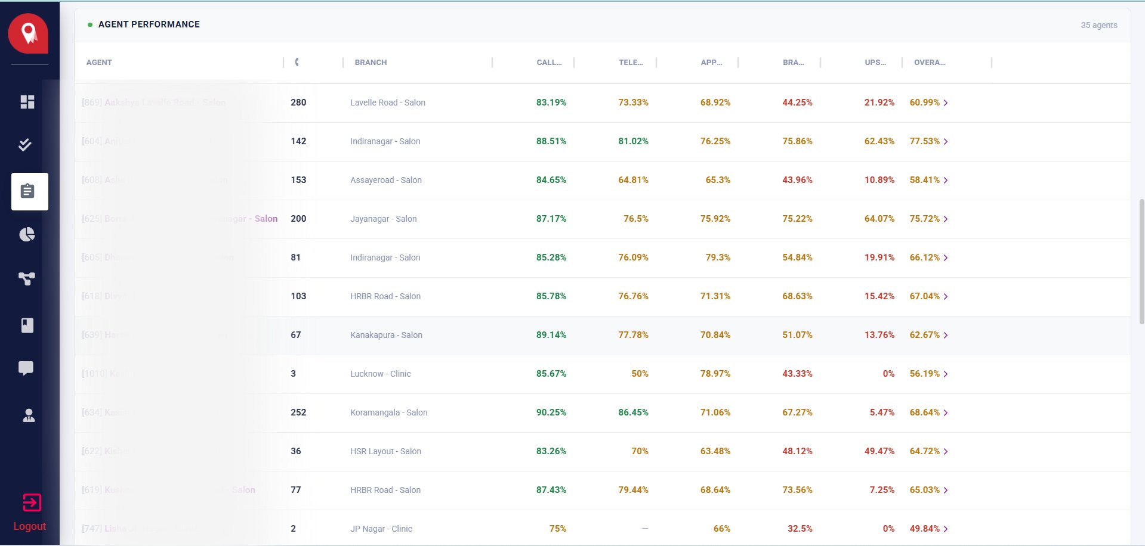
Task: Select Koramangala - Salon branch cell
Action: pos(389,412)
